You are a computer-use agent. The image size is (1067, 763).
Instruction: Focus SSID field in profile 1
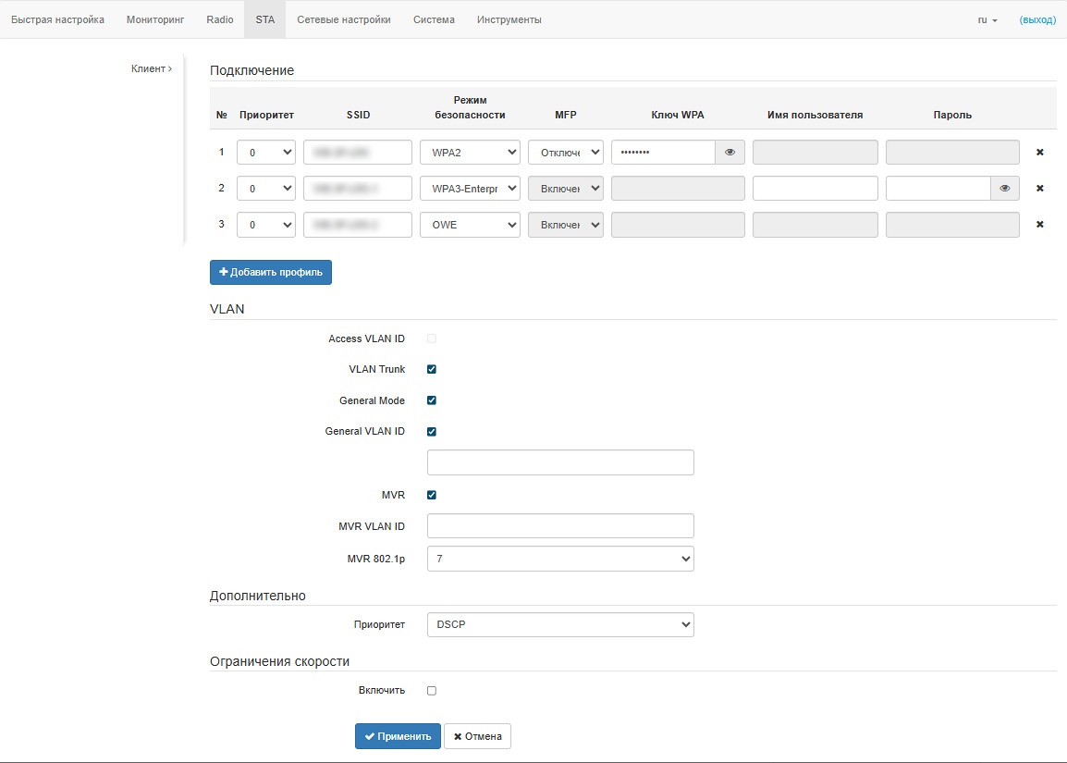358,153
